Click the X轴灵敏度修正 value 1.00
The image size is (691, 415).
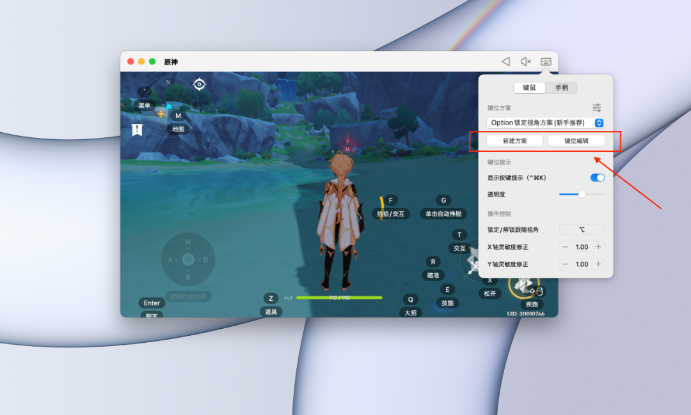[x=582, y=247]
